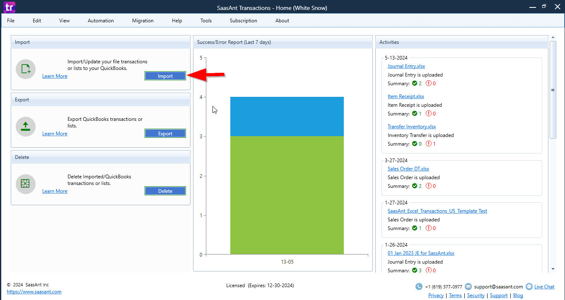Click the Success/Error Report panel title

234,42
